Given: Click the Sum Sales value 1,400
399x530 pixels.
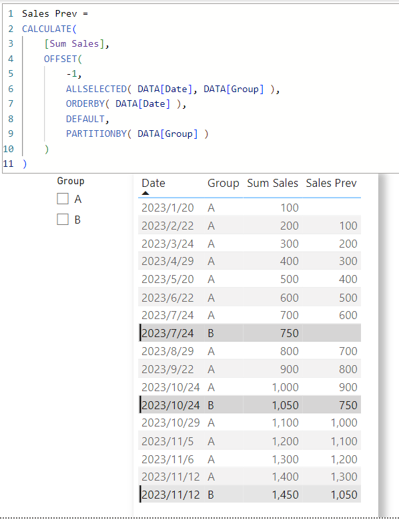Looking at the screenshot, I should coord(285,477).
